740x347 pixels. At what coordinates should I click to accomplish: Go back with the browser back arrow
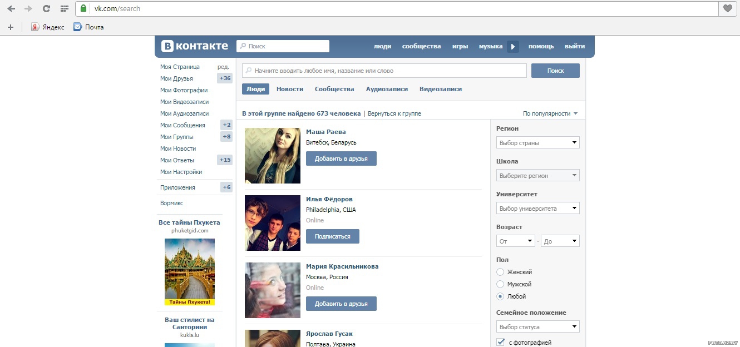(x=11, y=8)
